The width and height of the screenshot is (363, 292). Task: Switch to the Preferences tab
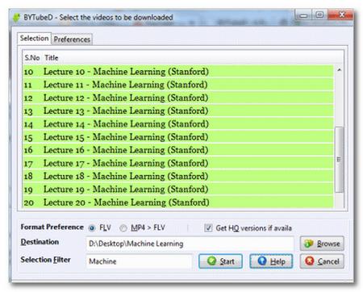click(x=72, y=40)
